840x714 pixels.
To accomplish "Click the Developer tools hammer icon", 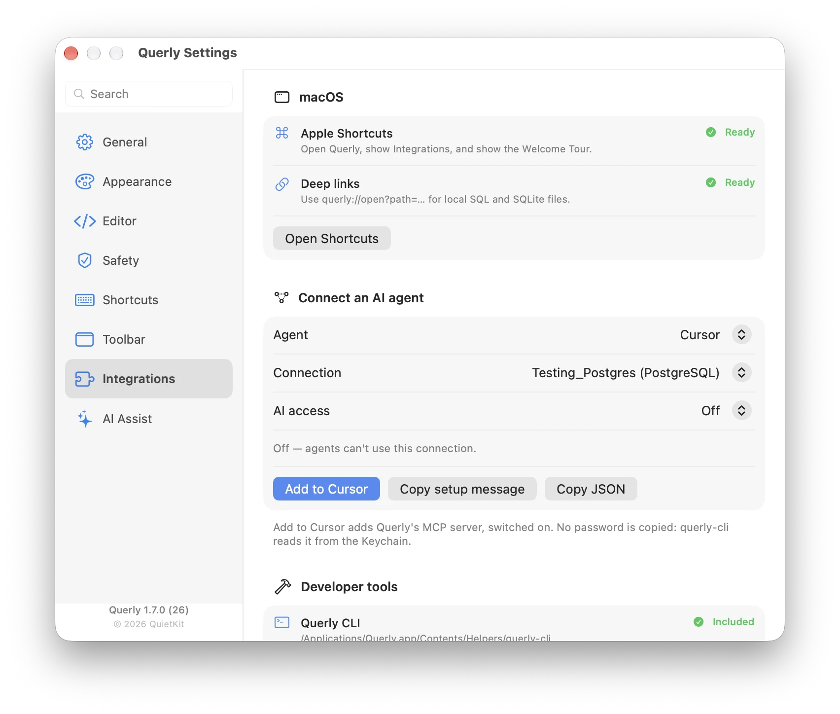I will pyautogui.click(x=282, y=586).
